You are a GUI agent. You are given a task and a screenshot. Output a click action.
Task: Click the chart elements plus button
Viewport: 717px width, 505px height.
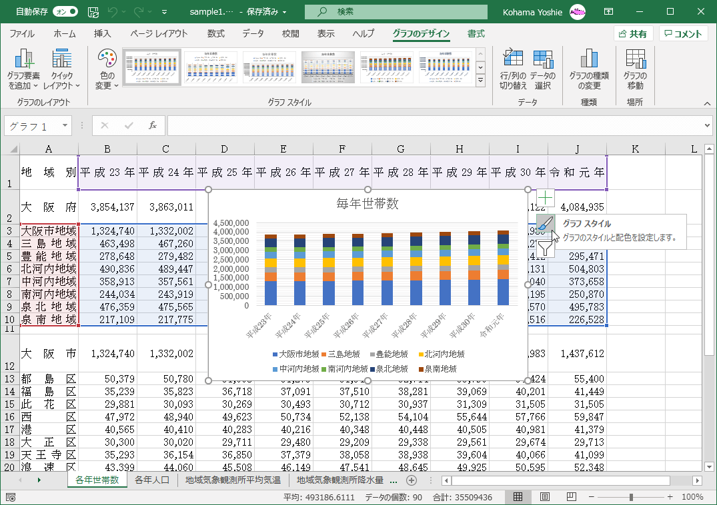546,198
